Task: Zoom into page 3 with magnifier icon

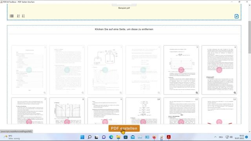Action: [x=121, y=93]
